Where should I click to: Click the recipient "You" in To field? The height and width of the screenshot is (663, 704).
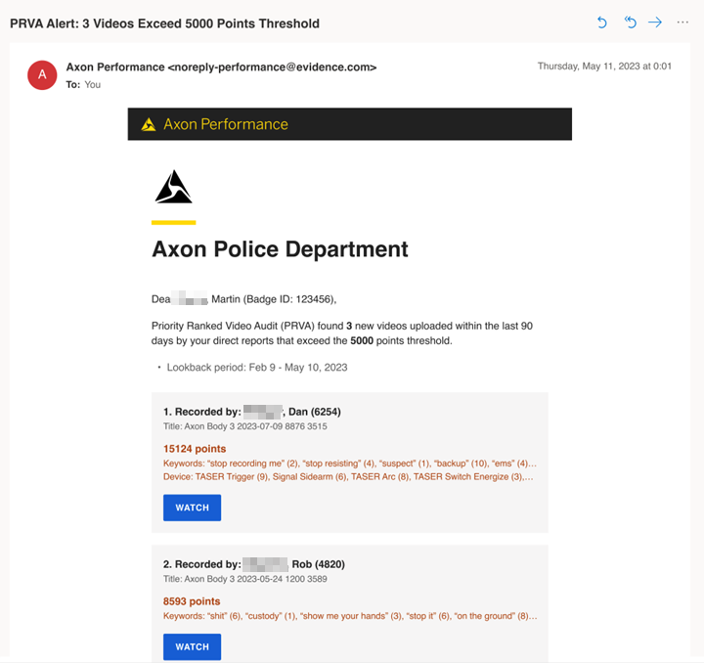(x=92, y=84)
